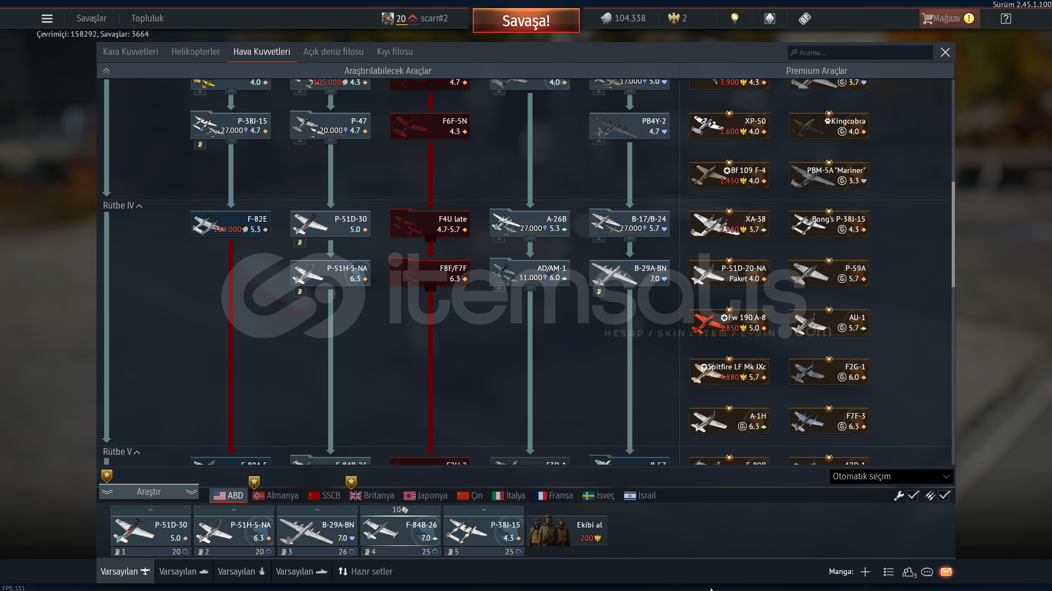Open the mail envelope icon
The width and height of the screenshot is (1052, 591).
946,572
